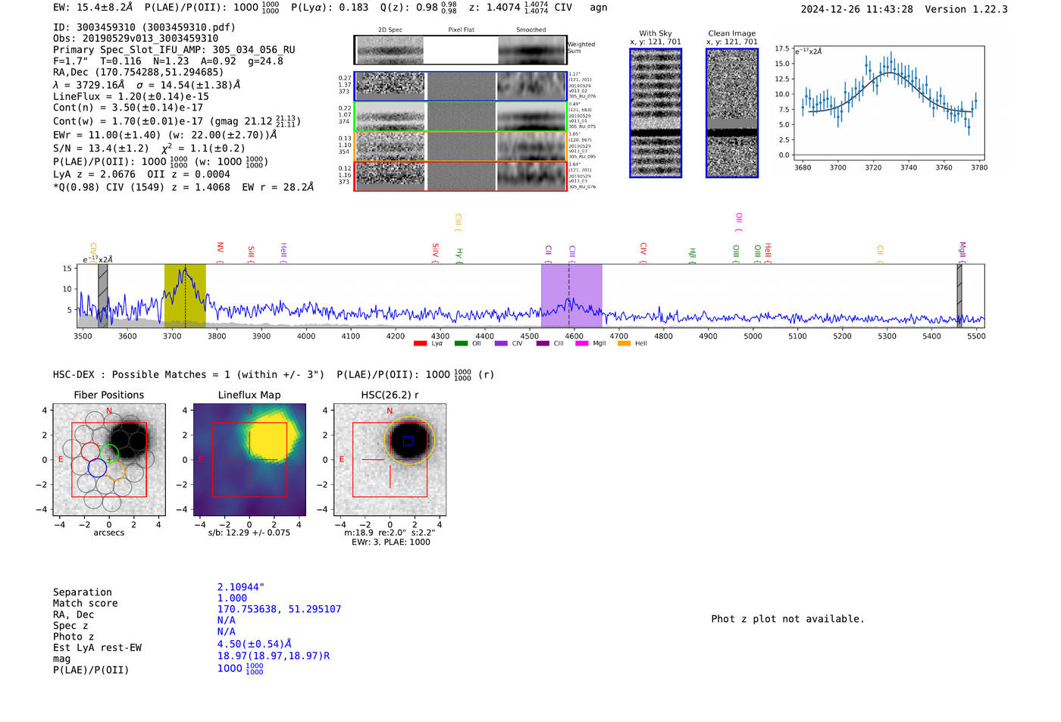The height and width of the screenshot is (722, 1061).
Task: Click the Separation value 2.10944"
Action: pyautogui.click(x=241, y=587)
